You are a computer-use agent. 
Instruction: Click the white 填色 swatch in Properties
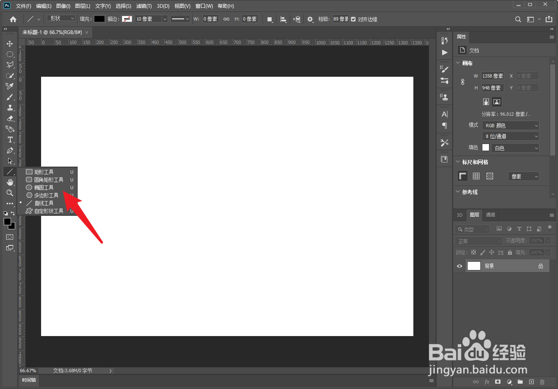pos(486,147)
